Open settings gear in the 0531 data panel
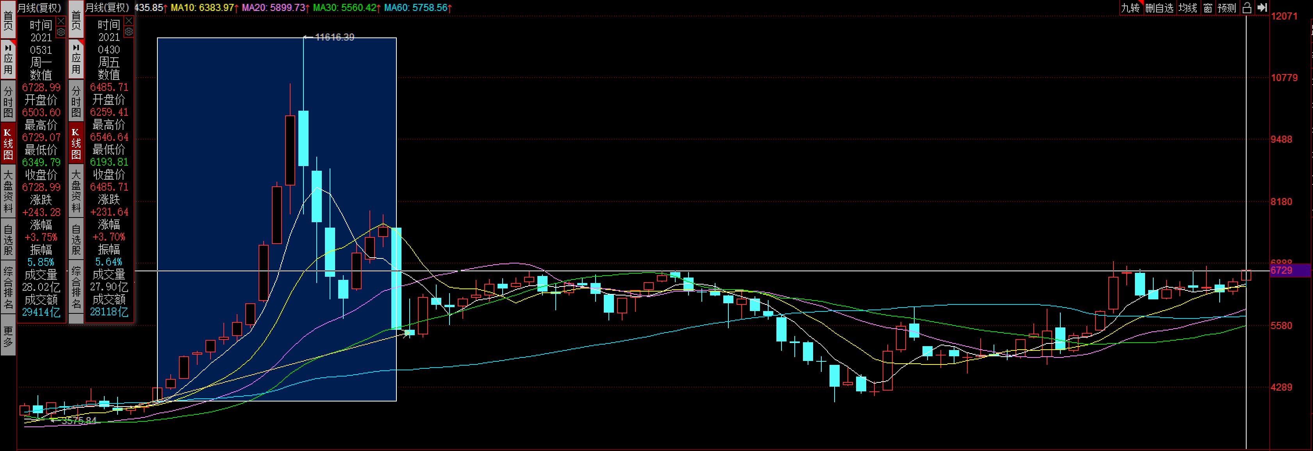The image size is (1313, 451). tap(61, 32)
